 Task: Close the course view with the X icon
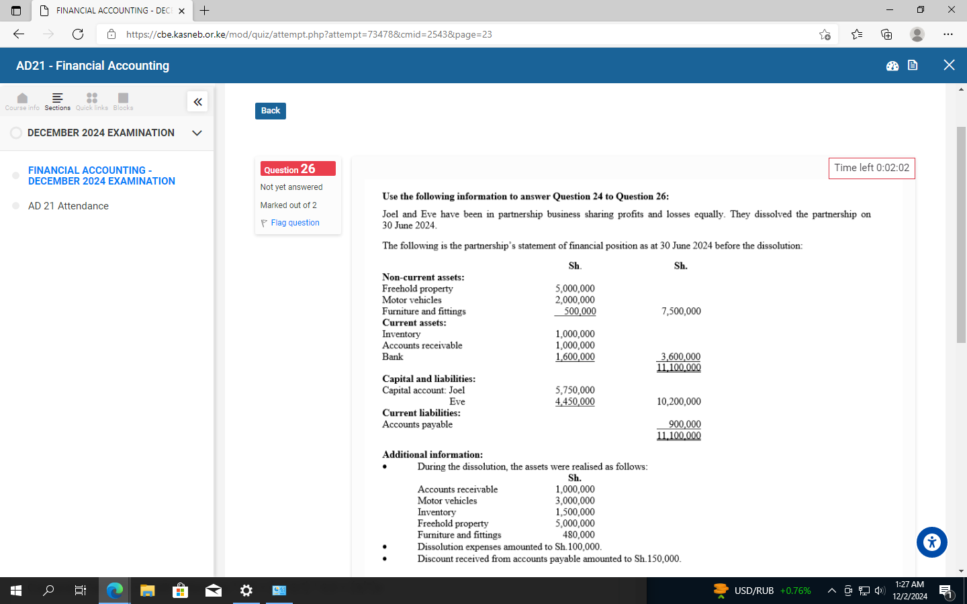coord(949,65)
